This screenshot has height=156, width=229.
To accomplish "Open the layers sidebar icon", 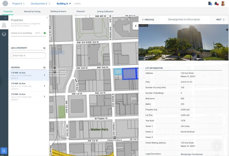I will click(4, 34).
